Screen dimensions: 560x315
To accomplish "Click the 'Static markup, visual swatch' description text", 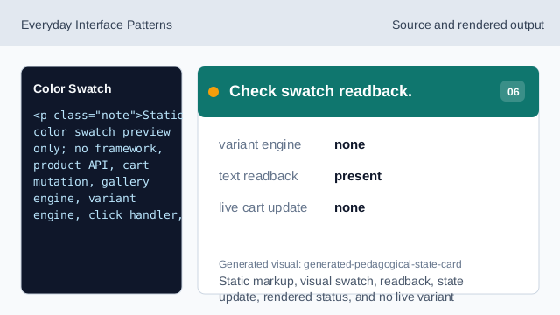I will click(341, 289).
